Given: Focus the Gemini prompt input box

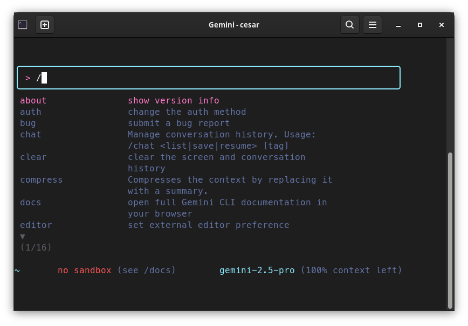Looking at the screenshot, I should (x=209, y=78).
